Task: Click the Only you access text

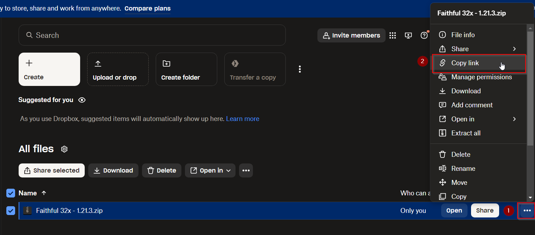Action: click(413, 210)
